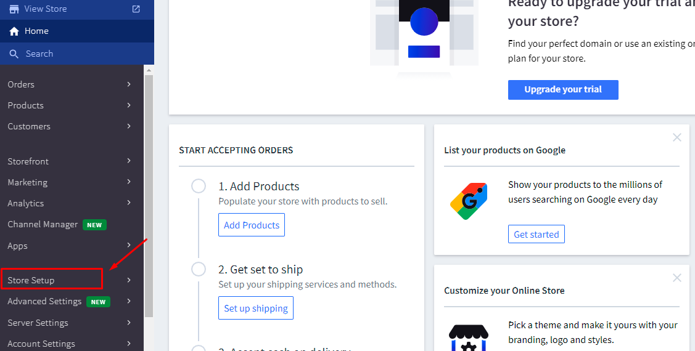Viewport: 695px width, 351px height.
Task: Expand the Analytics menu chevron
Action: [129, 203]
